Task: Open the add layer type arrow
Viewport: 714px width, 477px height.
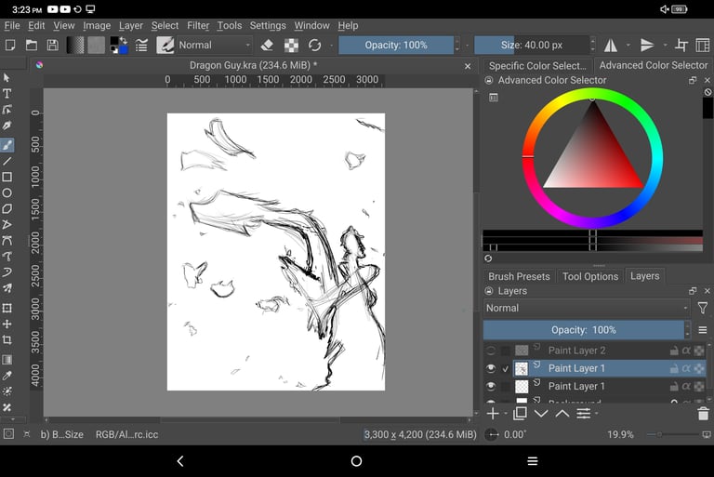Action: point(506,414)
